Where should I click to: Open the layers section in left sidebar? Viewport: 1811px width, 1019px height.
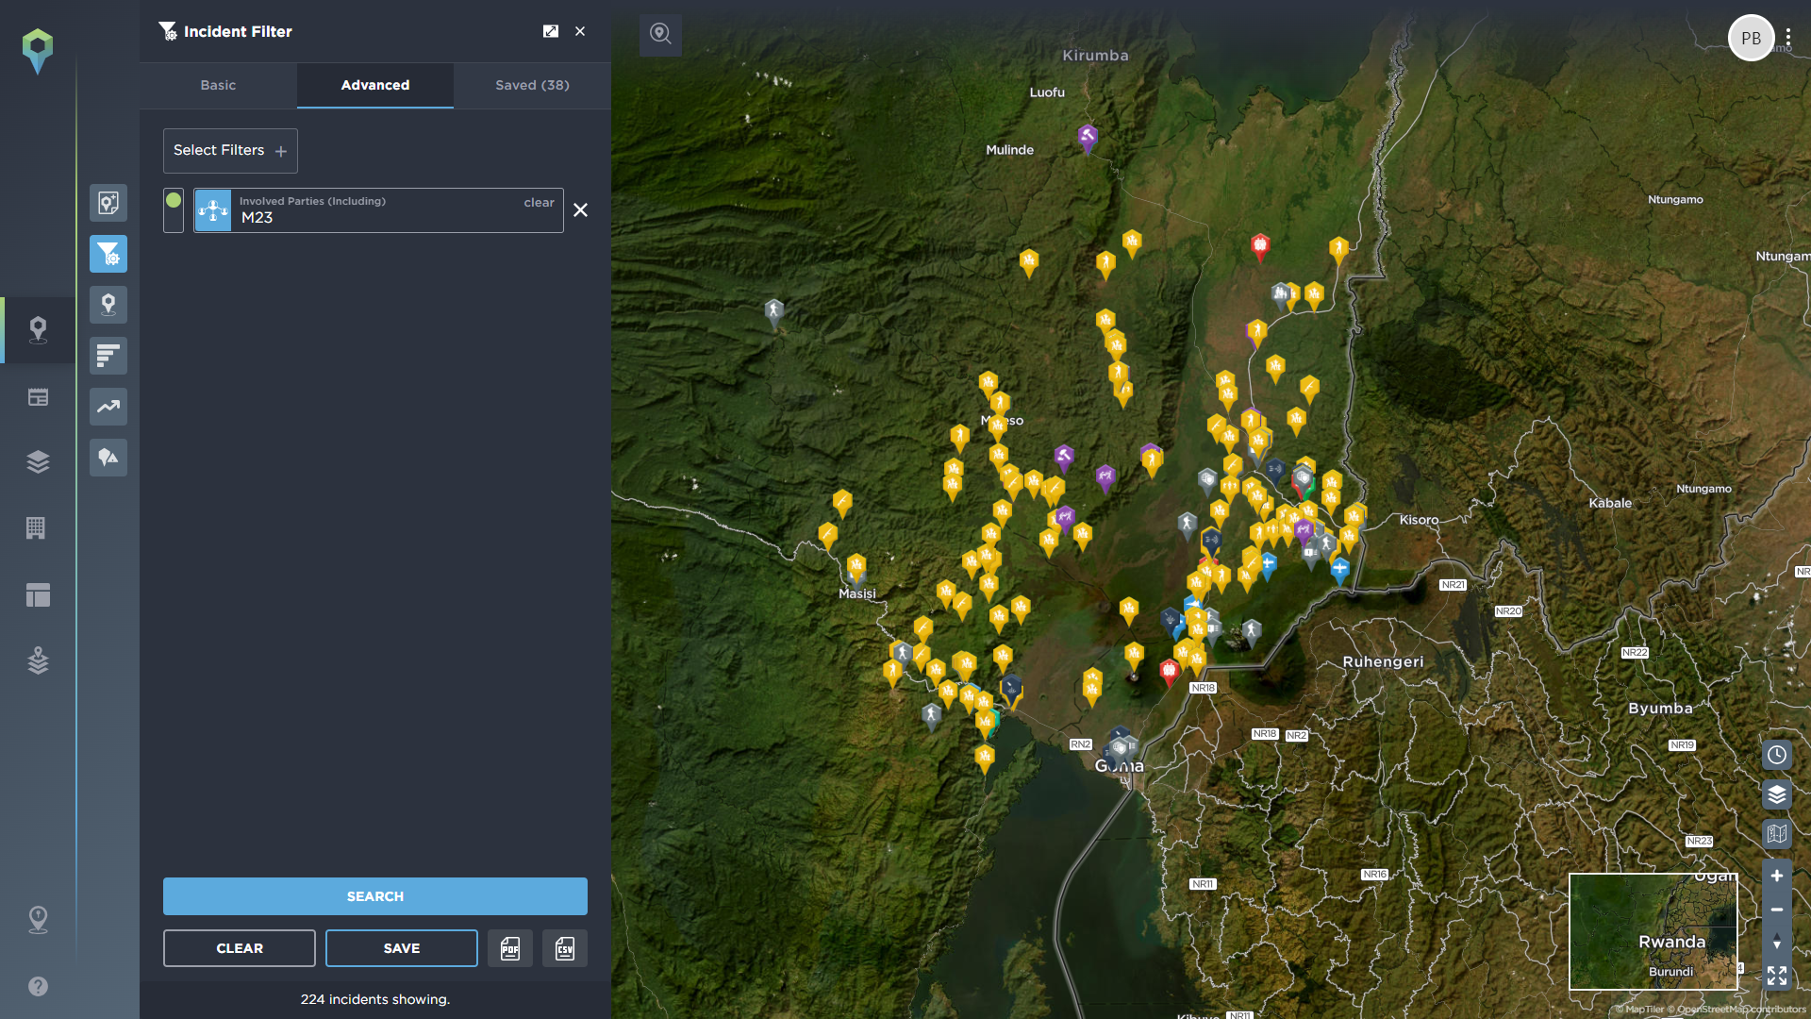coord(38,461)
